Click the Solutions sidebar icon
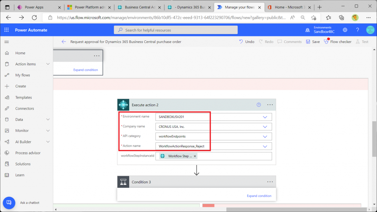The image size is (377, 212). (x=7, y=164)
